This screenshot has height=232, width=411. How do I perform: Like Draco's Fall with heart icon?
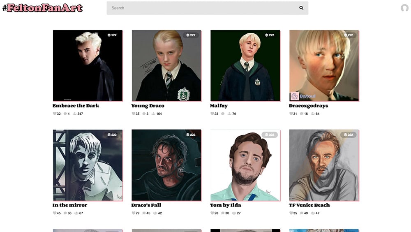coord(134,213)
